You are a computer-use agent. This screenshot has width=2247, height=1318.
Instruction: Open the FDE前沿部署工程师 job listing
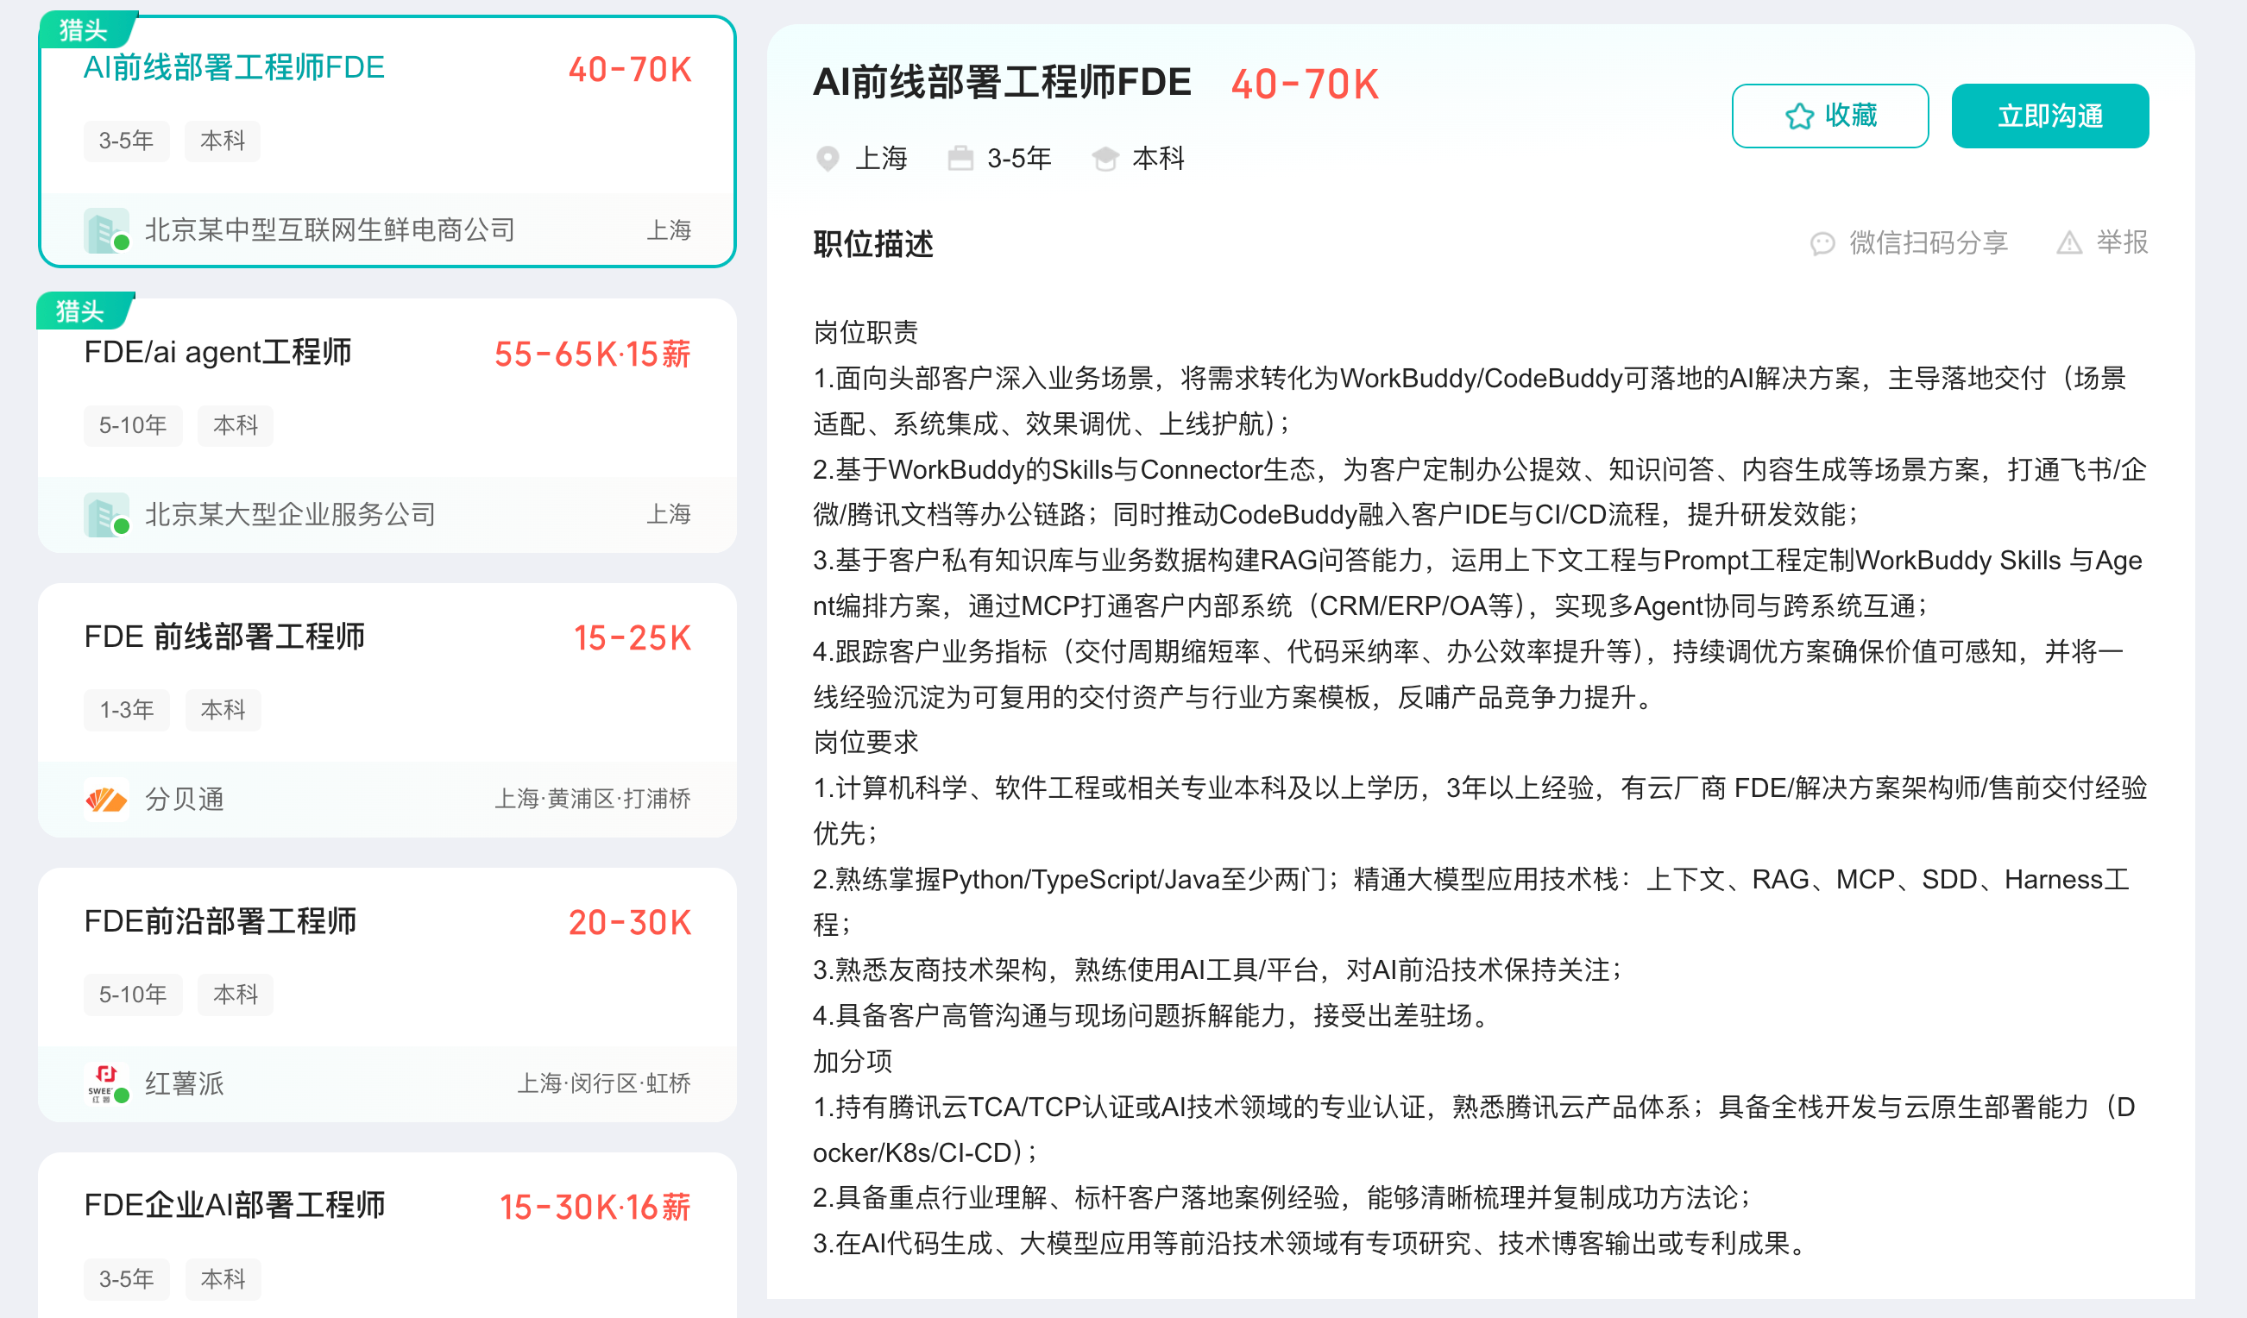point(220,920)
